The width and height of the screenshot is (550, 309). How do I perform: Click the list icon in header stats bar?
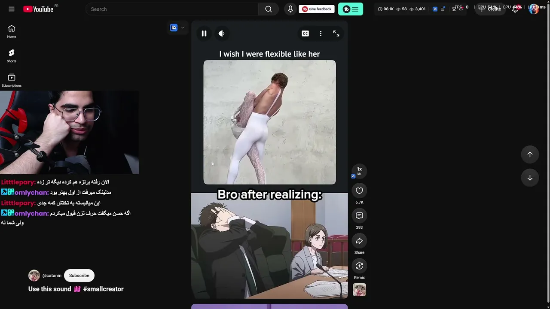pos(442,9)
